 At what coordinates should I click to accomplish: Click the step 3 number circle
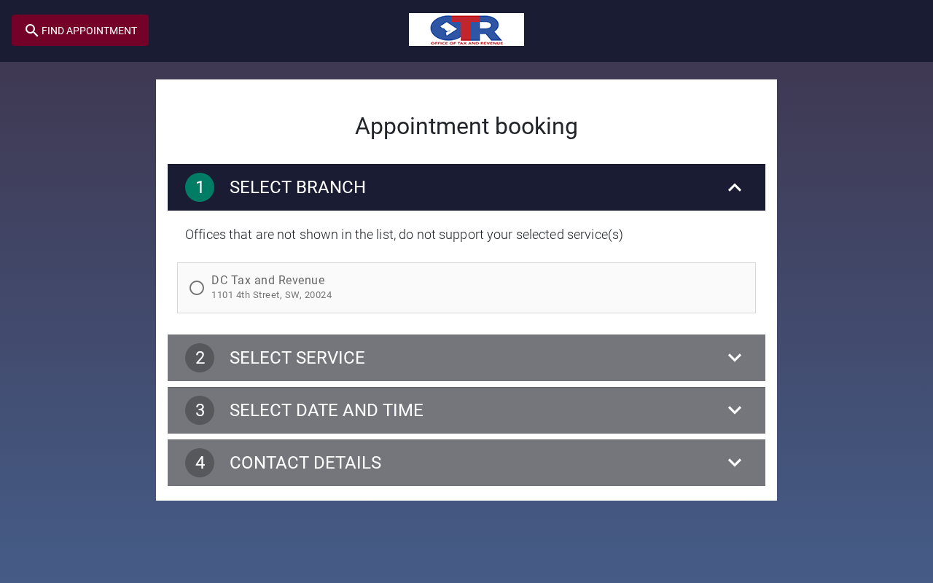click(x=200, y=410)
